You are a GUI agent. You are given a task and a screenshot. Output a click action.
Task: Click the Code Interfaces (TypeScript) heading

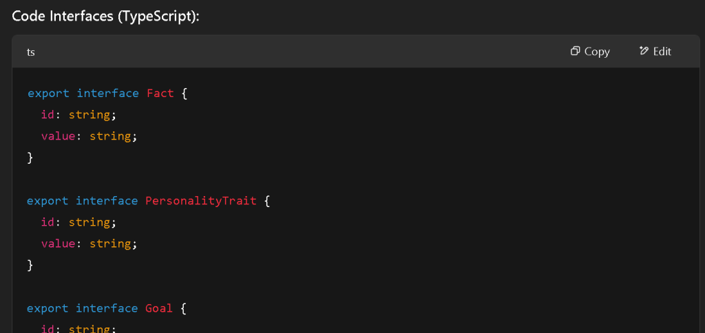point(105,17)
